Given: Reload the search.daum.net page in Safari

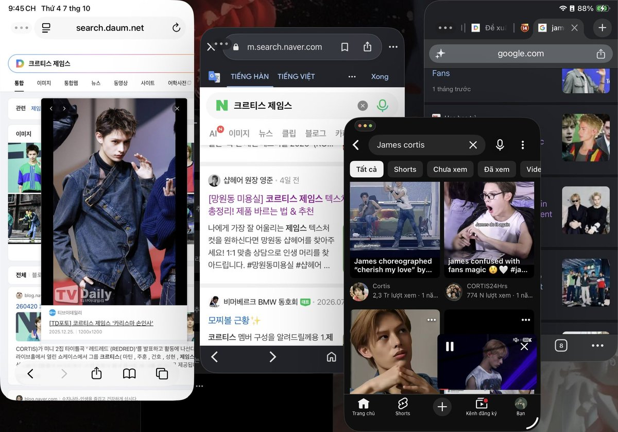Looking at the screenshot, I should 176,28.
